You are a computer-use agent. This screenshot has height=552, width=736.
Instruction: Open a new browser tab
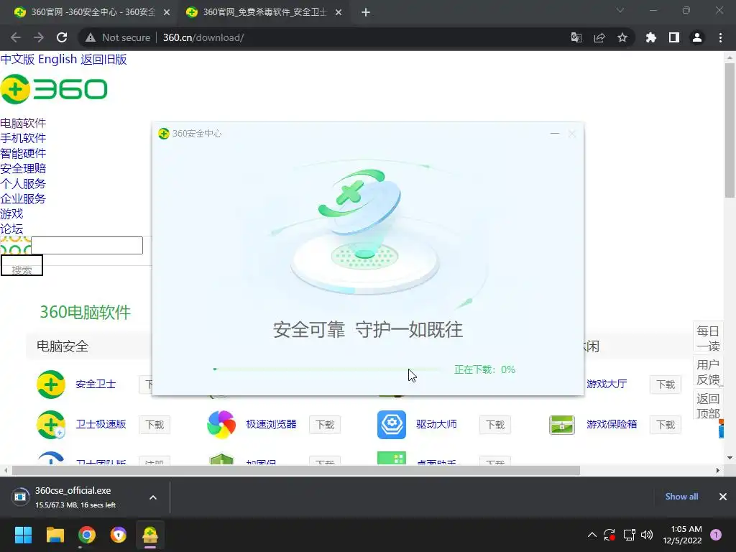coord(366,13)
